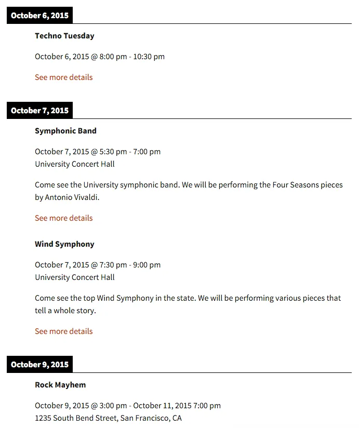The width and height of the screenshot is (359, 428).
Task: Click Wind Symphony 7:30 pm time line
Action: 98,265
